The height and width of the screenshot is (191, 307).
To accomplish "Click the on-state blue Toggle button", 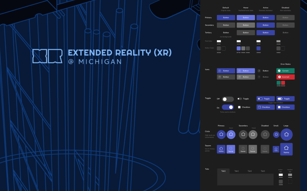I will 285,99.
